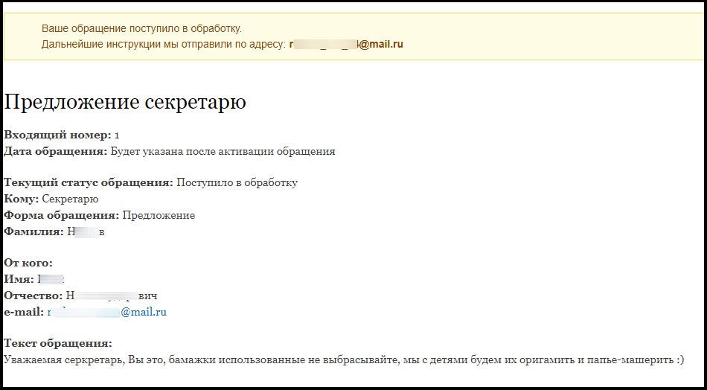This screenshot has height=390, width=707.
Task: Click the 'Дальнейшие инструкции' banner text
Action: 163,45
